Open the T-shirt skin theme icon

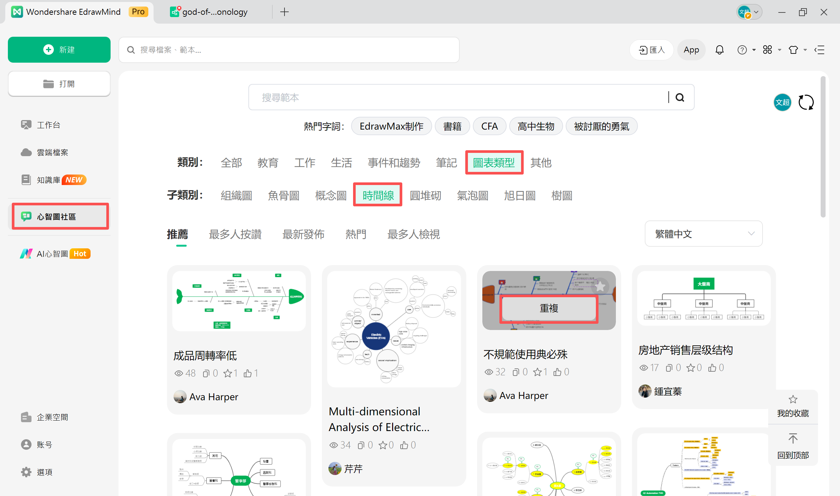[793, 50]
